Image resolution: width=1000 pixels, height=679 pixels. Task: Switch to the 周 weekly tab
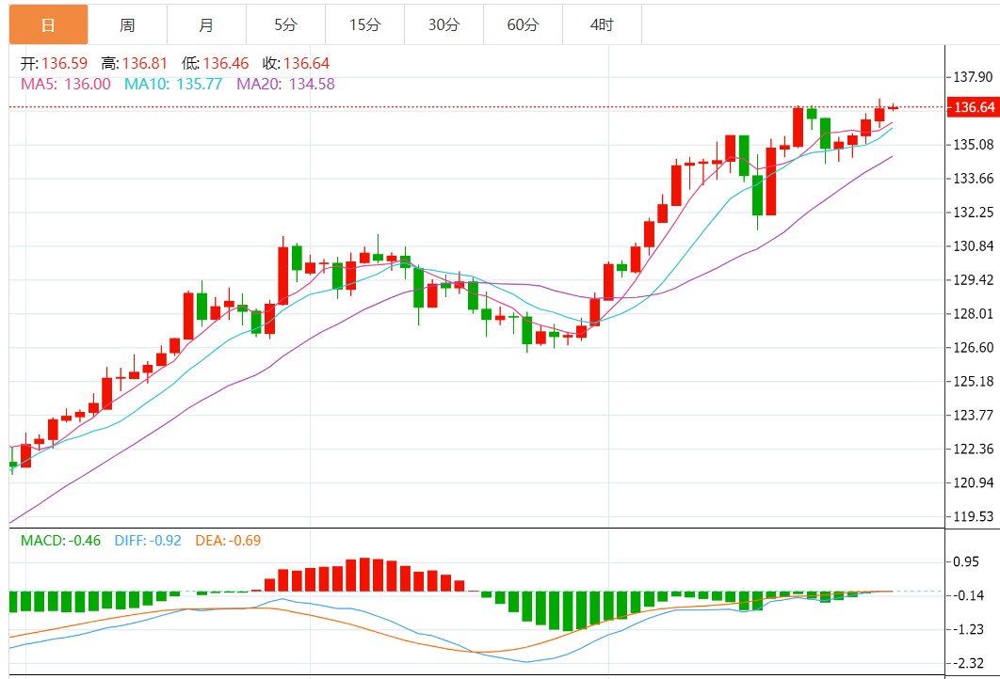point(127,24)
